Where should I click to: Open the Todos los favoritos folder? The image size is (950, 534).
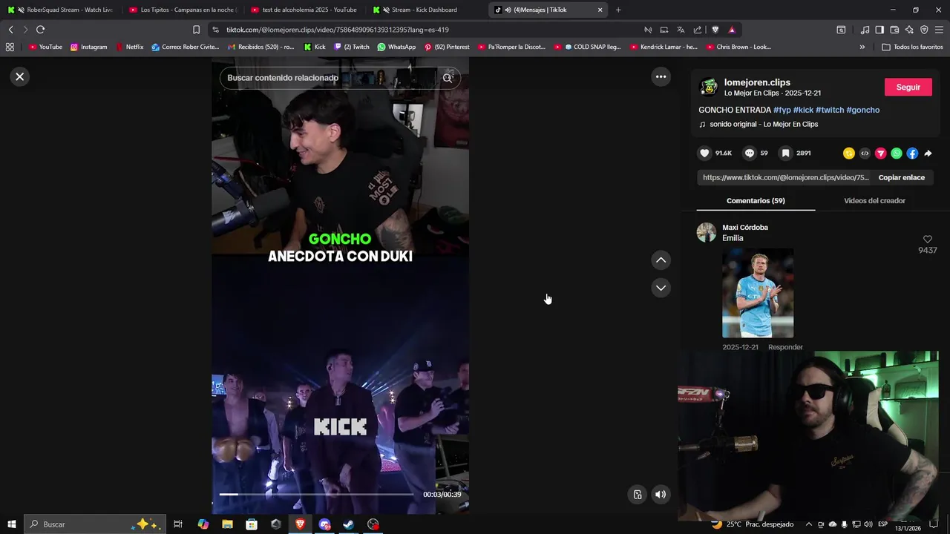tap(912, 47)
